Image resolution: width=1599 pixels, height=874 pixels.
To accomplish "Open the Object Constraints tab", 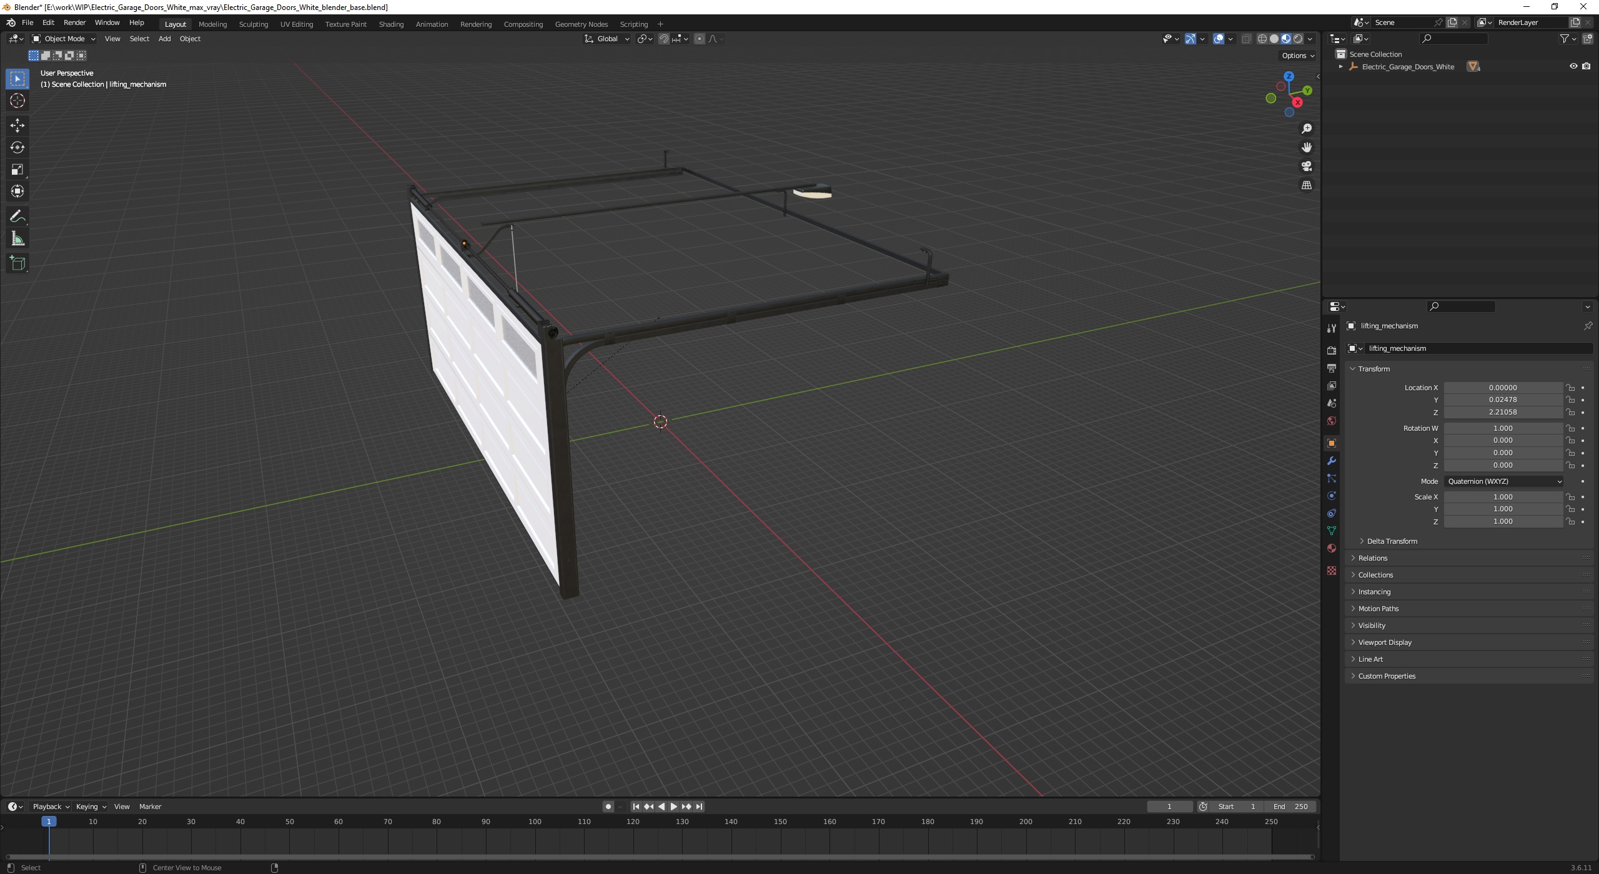I will [1332, 513].
